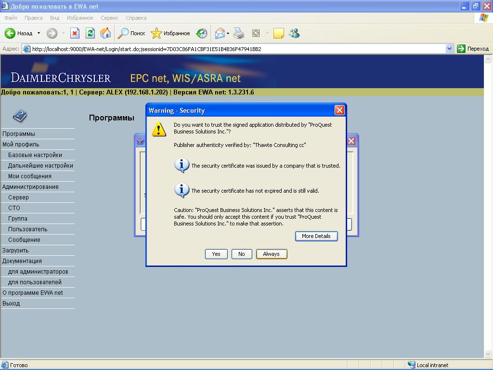
Task: Open Дальнейшие настройки sidebar link
Action: tap(40, 166)
